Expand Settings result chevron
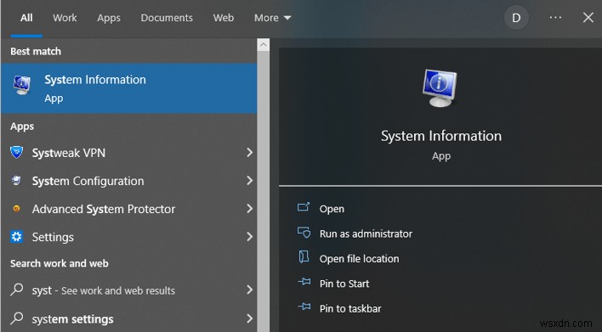Screen dimensions: 602x332 [x=249, y=237]
